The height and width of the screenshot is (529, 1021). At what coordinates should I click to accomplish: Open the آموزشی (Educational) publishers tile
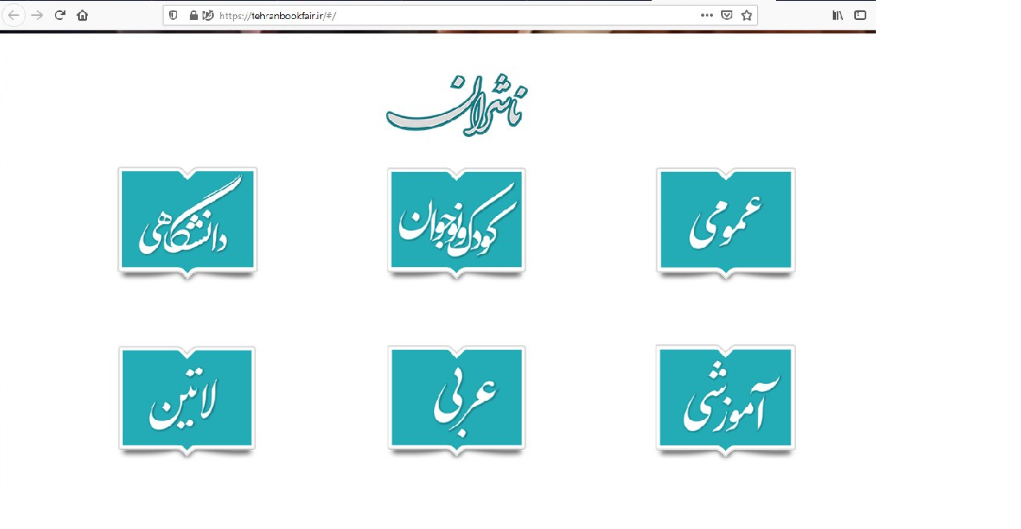pyautogui.click(x=726, y=401)
